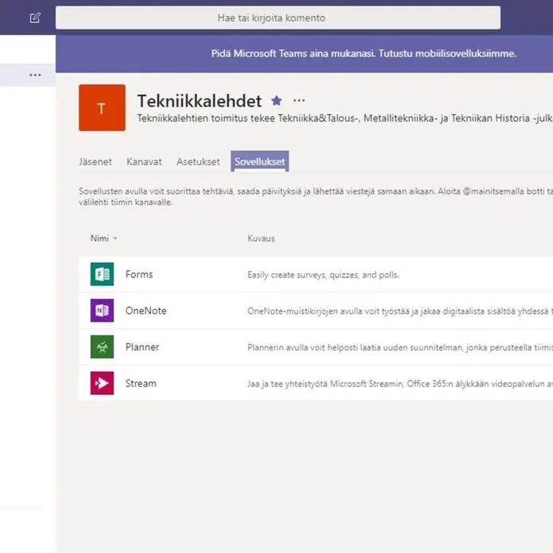Click the new chat compose icon

tap(35, 17)
